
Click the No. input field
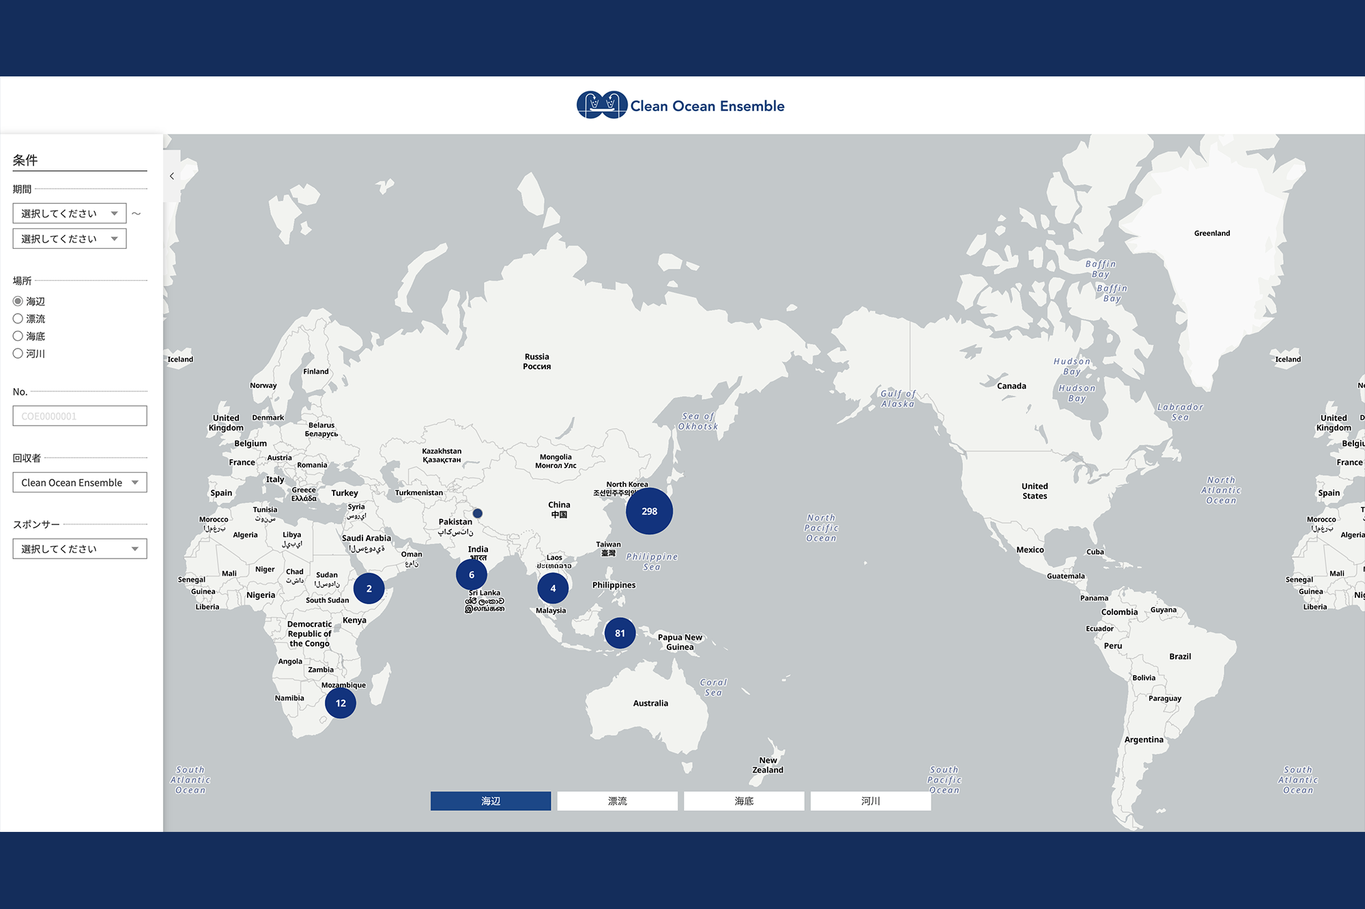[x=80, y=416]
